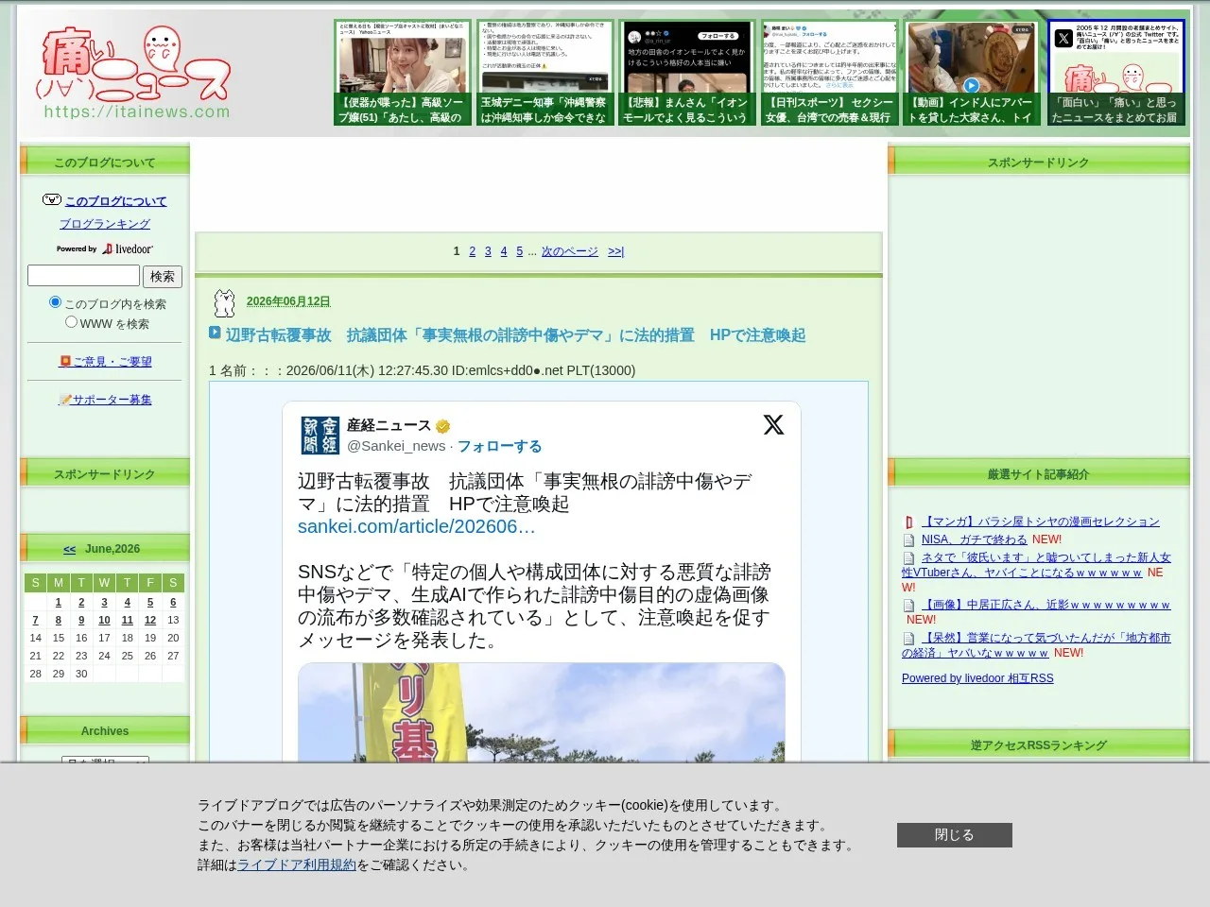
Task: Click the blue arrow icon beside article title
Action: point(215,334)
